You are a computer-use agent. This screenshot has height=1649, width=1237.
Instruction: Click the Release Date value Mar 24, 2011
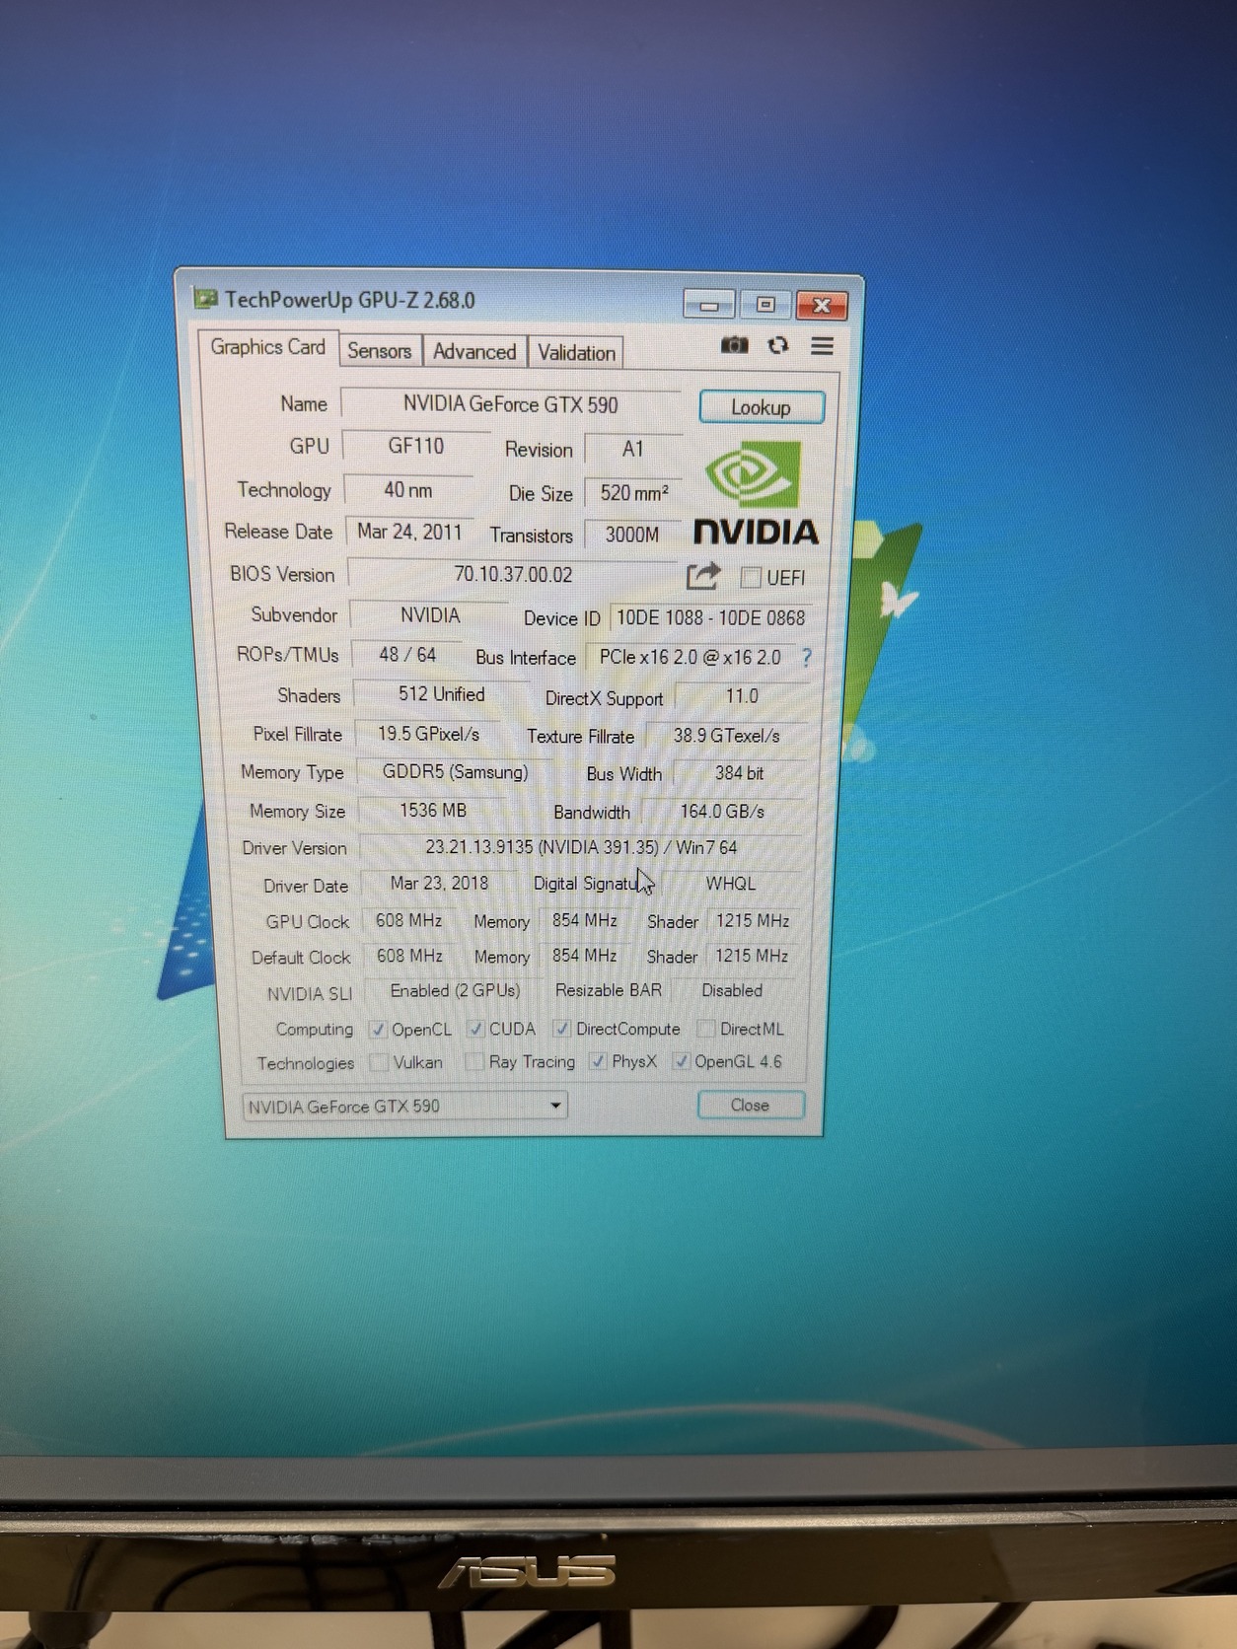(409, 533)
